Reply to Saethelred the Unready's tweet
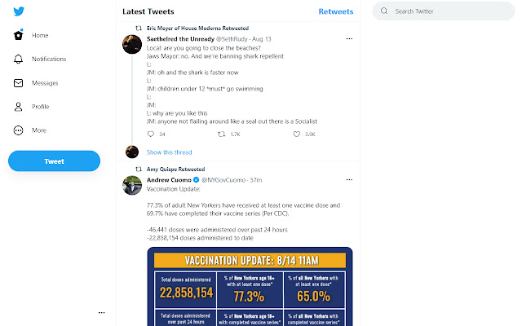 [150, 134]
